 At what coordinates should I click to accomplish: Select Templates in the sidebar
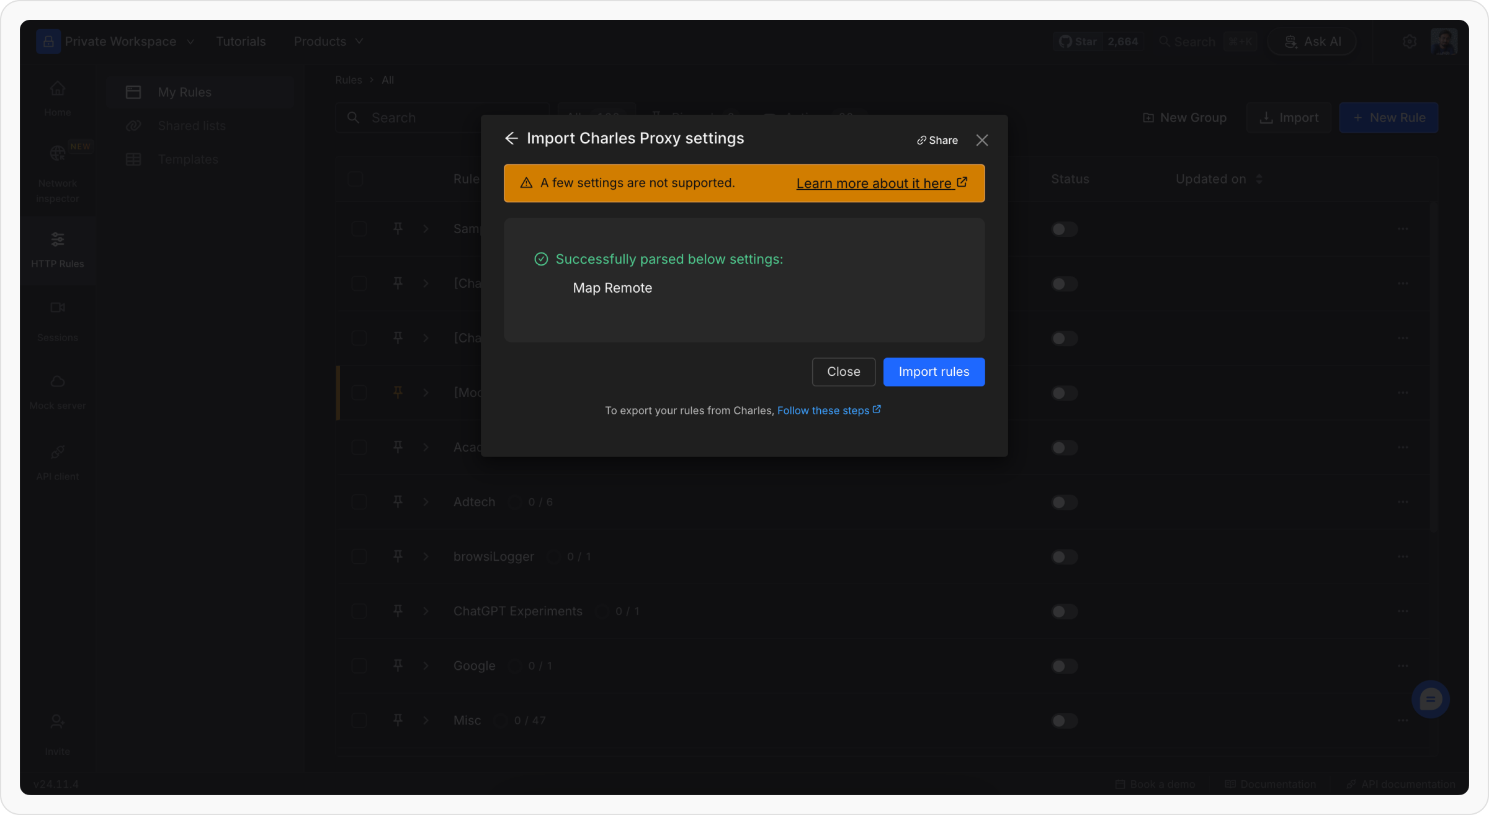click(x=187, y=159)
